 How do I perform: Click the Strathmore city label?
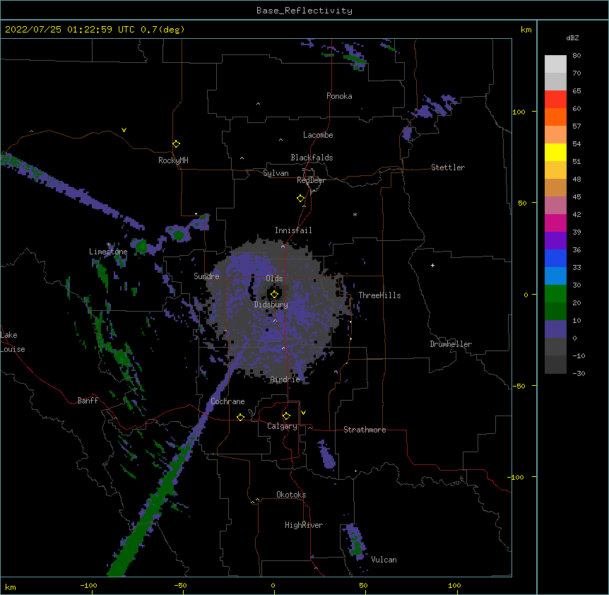(x=365, y=430)
